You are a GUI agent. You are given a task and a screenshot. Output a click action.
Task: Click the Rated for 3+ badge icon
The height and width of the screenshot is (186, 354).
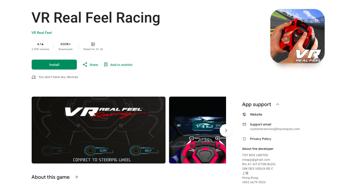(x=93, y=44)
